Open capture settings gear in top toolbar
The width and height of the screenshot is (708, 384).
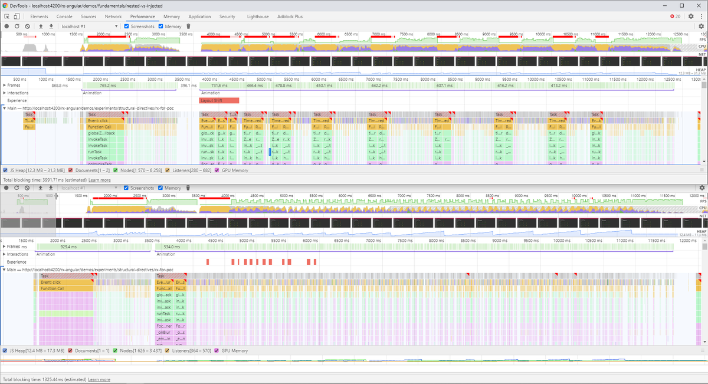[702, 26]
